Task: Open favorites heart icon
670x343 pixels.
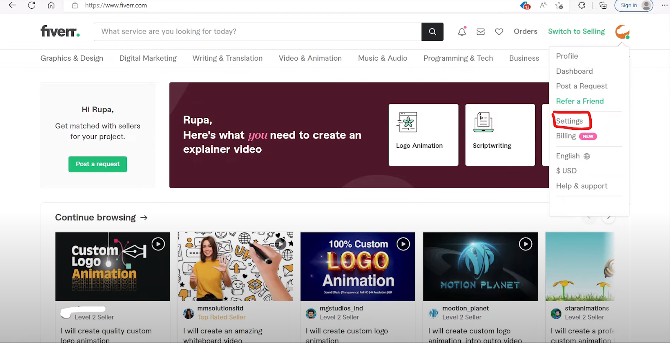Action: point(499,32)
